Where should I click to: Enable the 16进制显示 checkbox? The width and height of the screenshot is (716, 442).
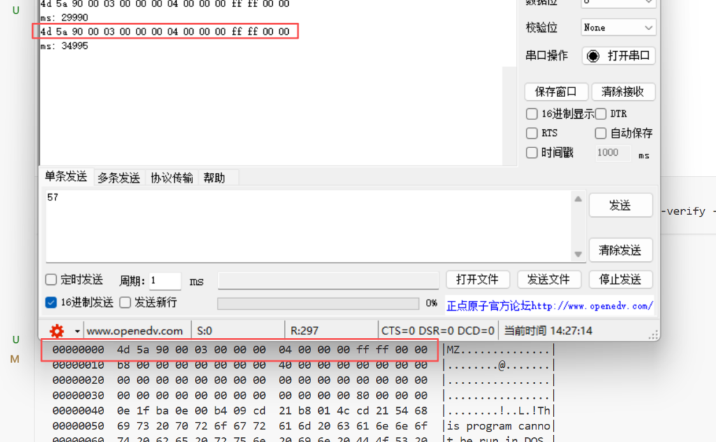531,114
